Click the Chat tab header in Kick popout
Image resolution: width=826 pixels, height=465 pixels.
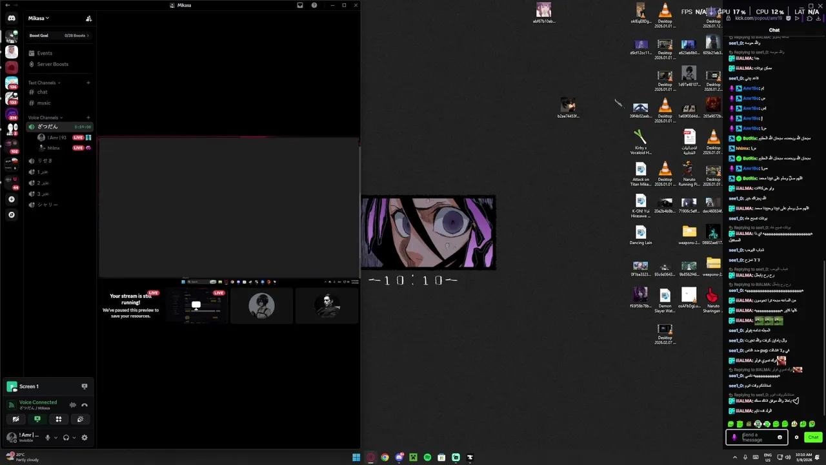pos(774,30)
